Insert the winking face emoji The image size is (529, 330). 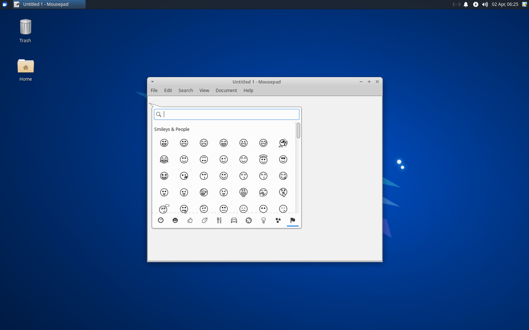(224, 159)
